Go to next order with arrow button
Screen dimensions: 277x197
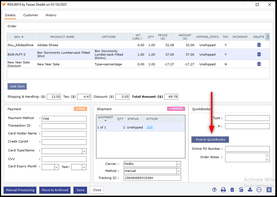pos(269,190)
